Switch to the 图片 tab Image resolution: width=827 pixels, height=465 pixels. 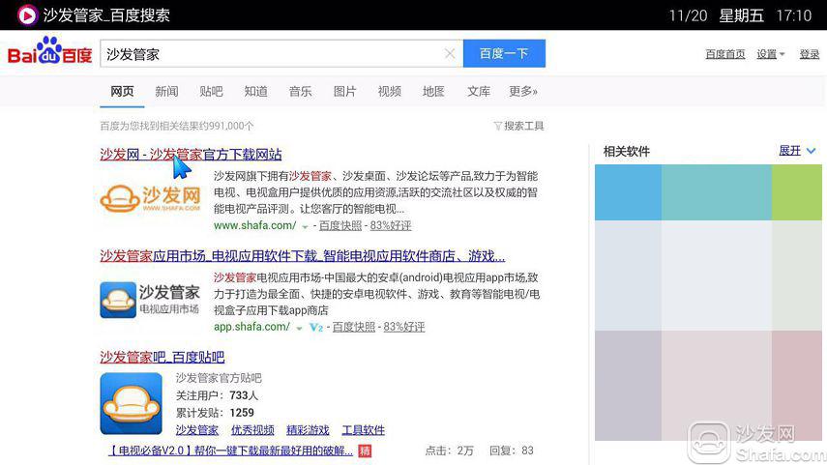pyautogui.click(x=345, y=91)
